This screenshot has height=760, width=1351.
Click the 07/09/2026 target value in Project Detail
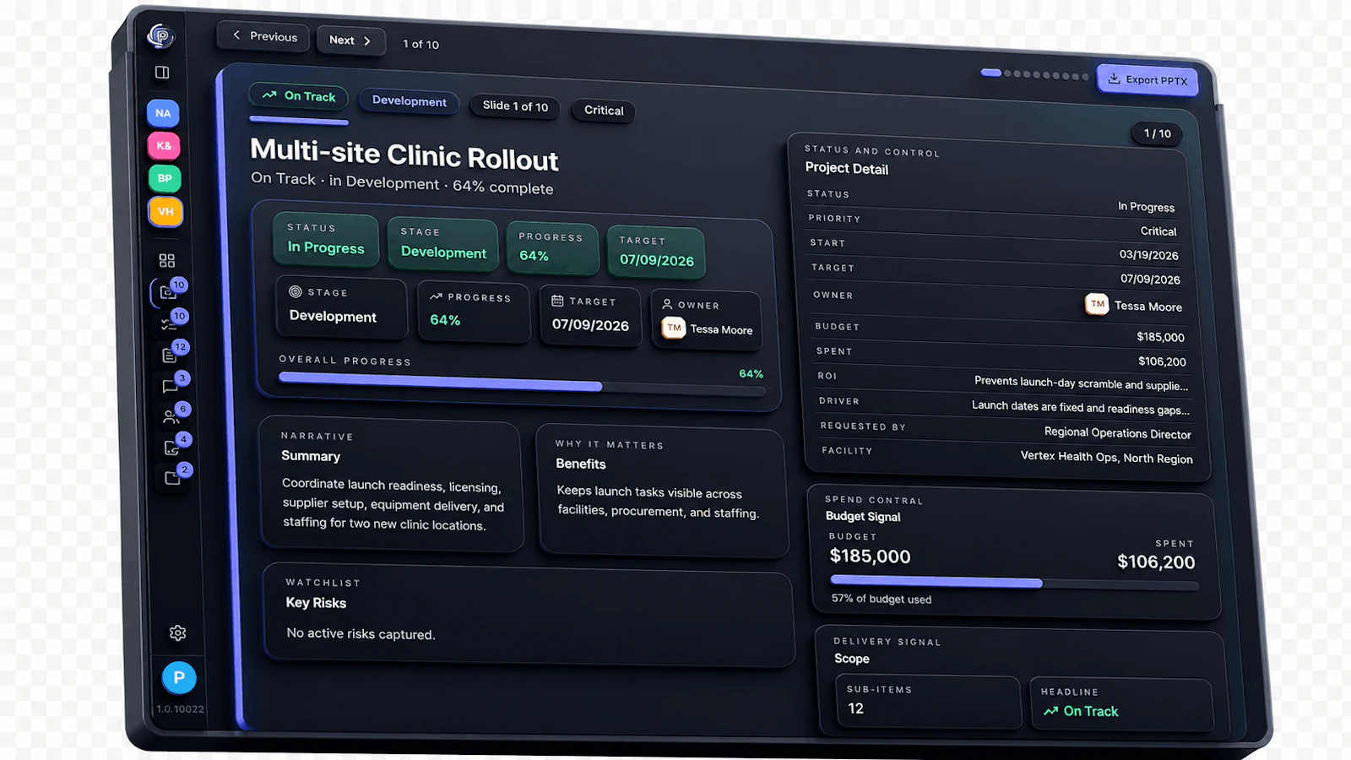click(1150, 280)
